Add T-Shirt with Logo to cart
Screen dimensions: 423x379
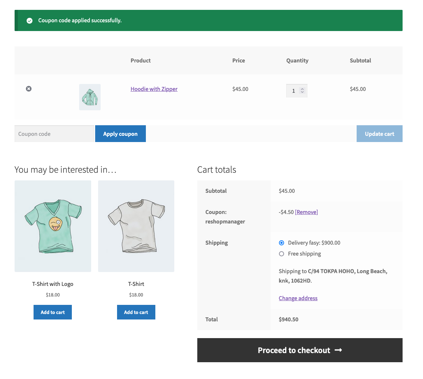point(53,312)
